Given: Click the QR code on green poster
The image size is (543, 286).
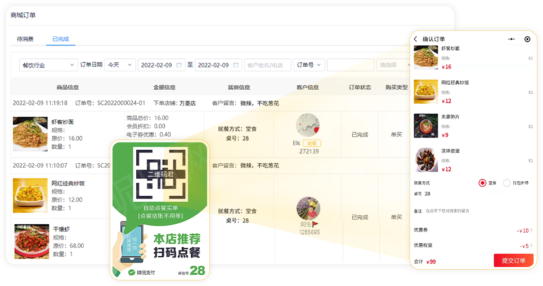Looking at the screenshot, I should (x=161, y=174).
